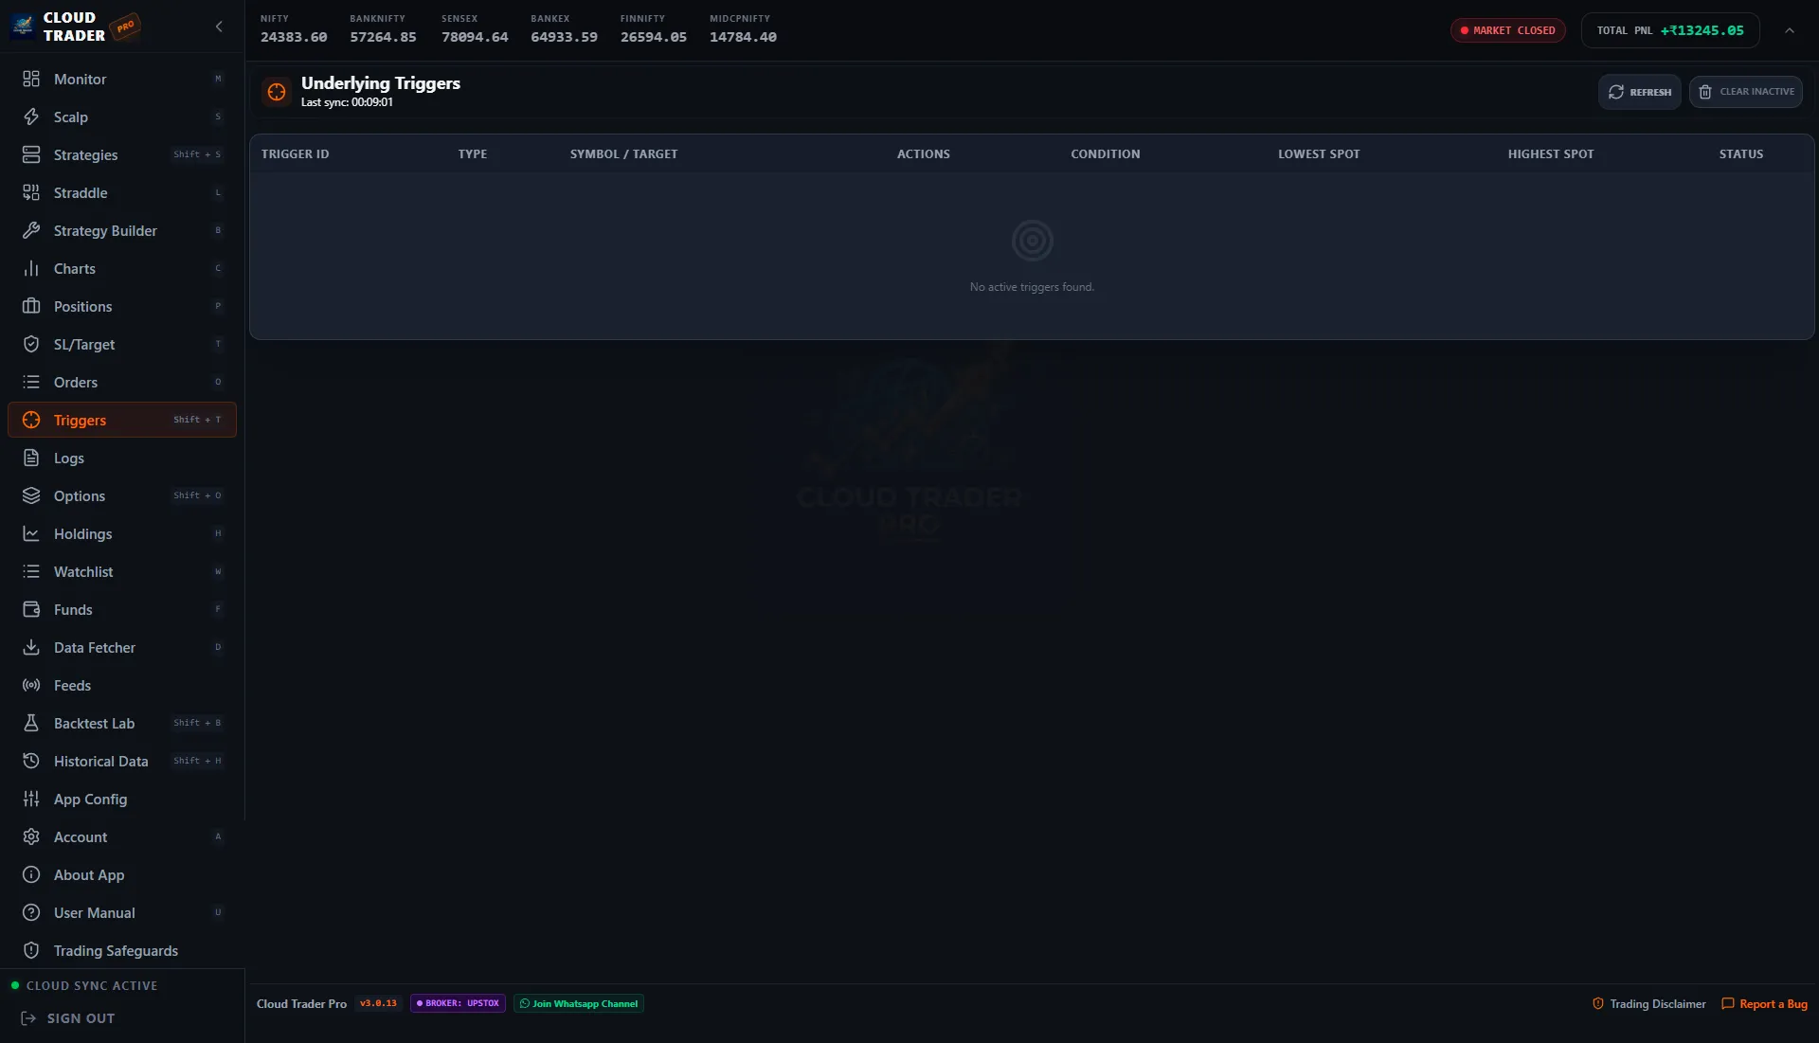This screenshot has width=1819, height=1043.
Task: Click the Total PNL display
Action: pos(1670,30)
